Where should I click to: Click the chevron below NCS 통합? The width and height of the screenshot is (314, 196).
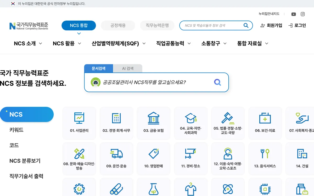pyautogui.click(x=79, y=33)
